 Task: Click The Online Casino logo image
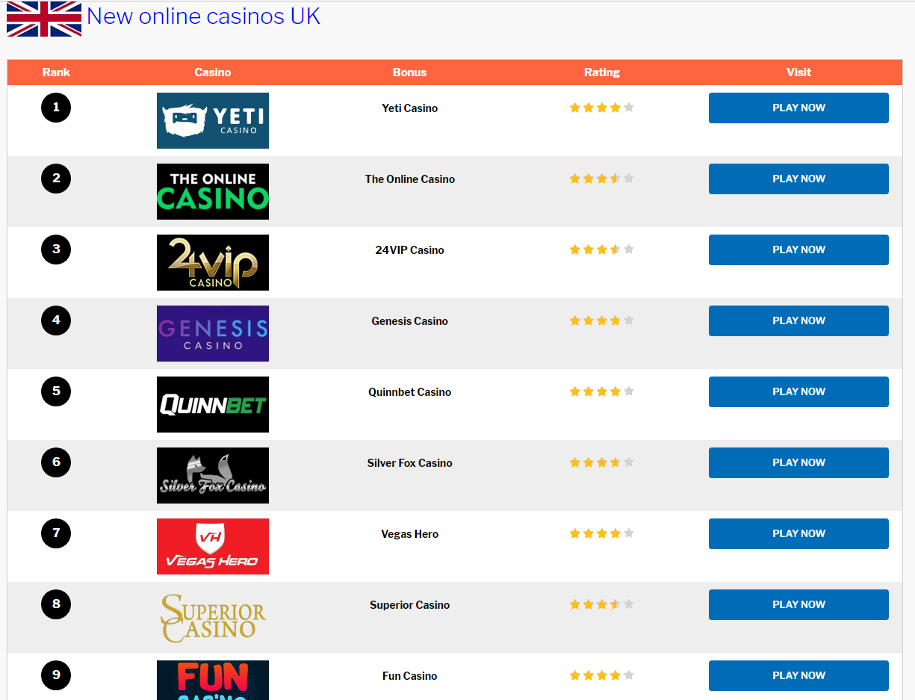[x=213, y=191]
